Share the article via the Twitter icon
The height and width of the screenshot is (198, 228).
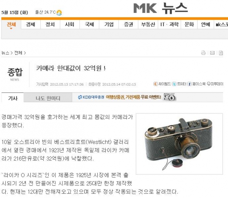pyautogui.click(x=174, y=84)
